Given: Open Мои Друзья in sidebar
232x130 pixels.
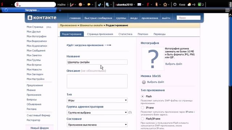Looking at the screenshot, I should pos(34,31).
